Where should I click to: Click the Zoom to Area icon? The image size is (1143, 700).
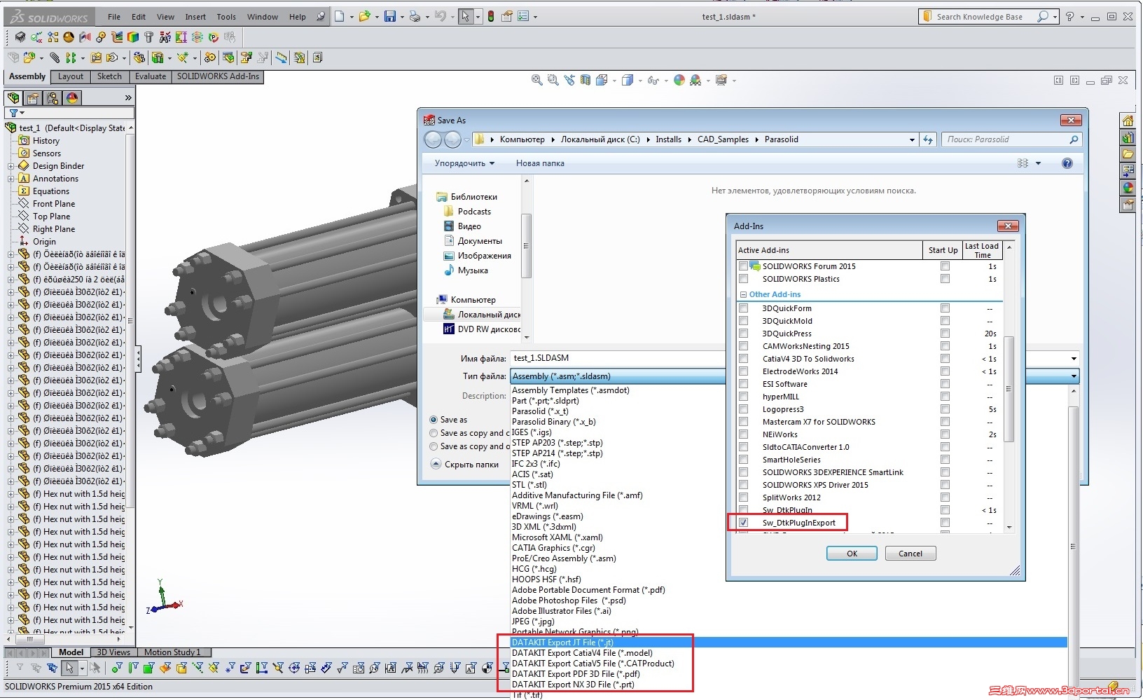[553, 81]
